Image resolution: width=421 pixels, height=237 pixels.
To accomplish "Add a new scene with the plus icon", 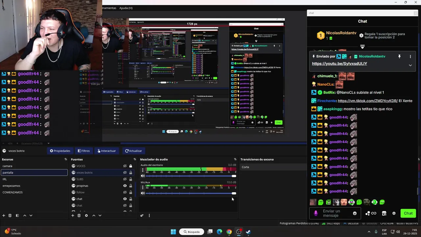I will tap(4, 216).
